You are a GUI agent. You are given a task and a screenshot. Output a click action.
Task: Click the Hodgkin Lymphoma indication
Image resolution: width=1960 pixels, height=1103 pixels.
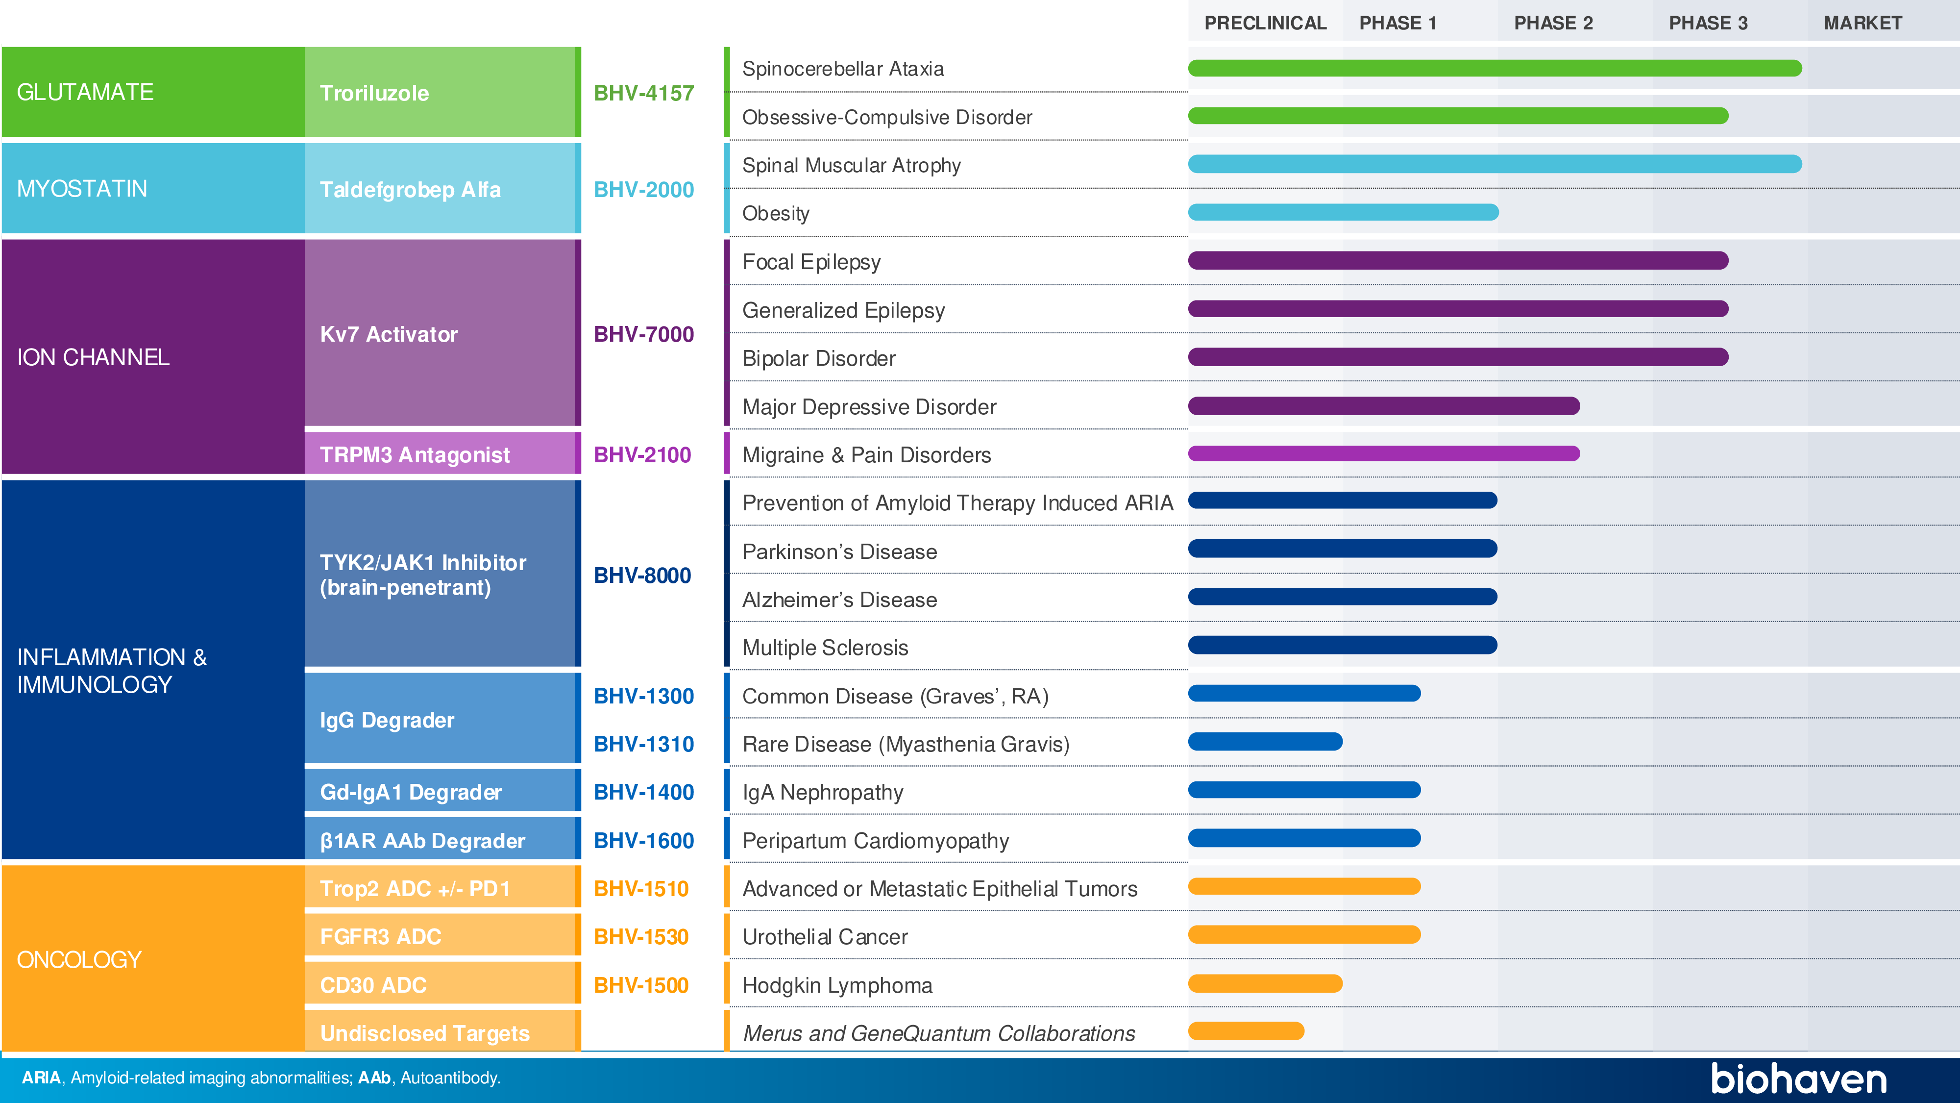pyautogui.click(x=837, y=985)
